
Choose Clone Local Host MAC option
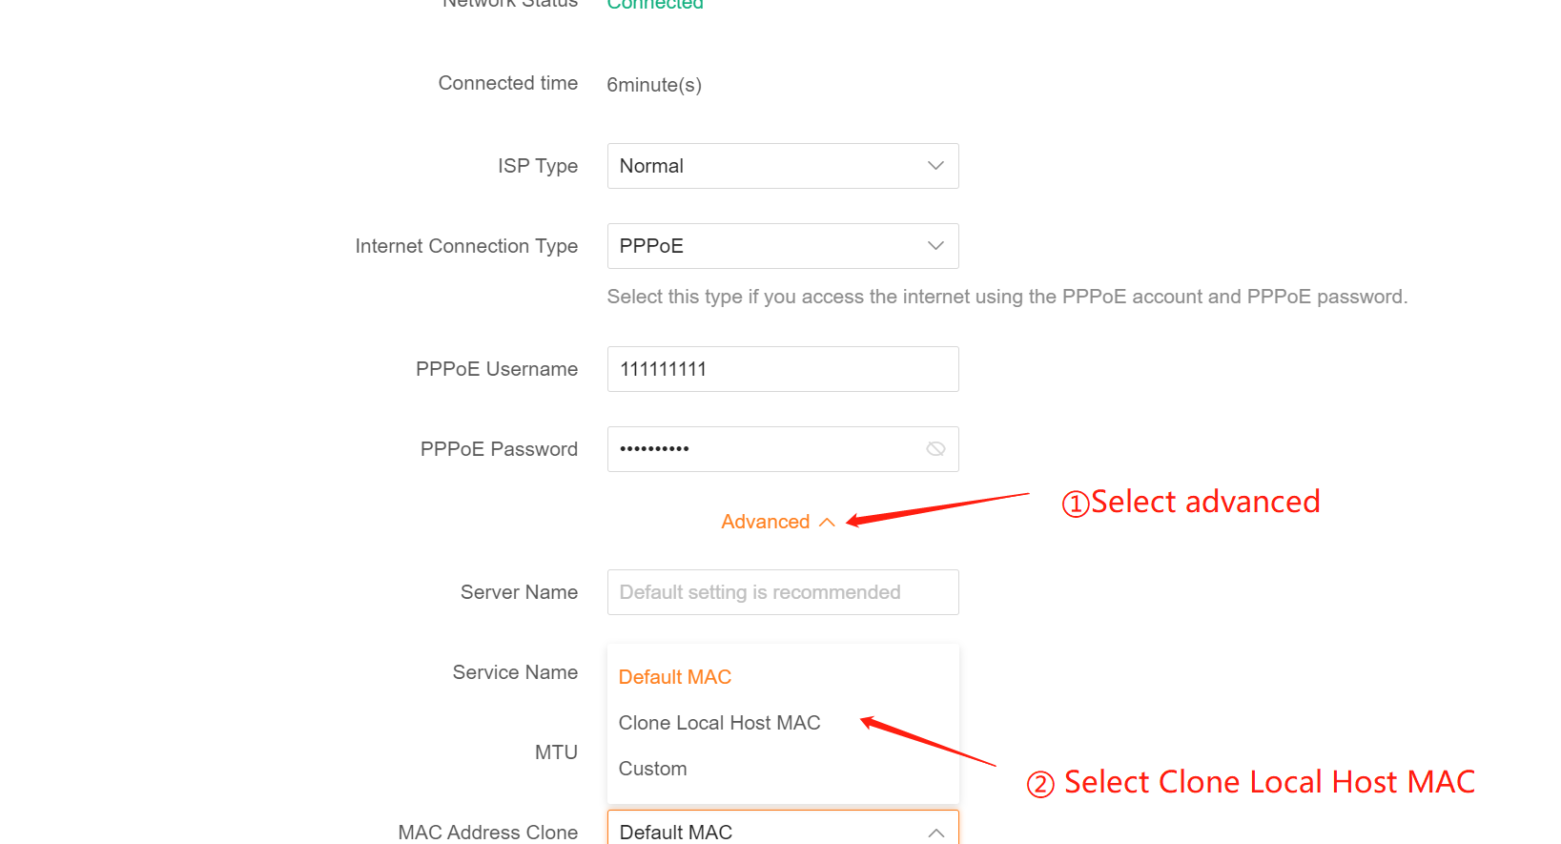pos(719,723)
